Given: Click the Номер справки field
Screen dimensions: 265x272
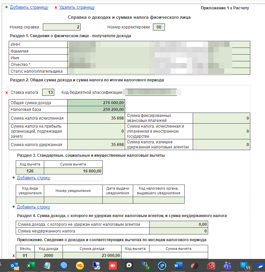Looking at the screenshot, I should (x=62, y=27).
